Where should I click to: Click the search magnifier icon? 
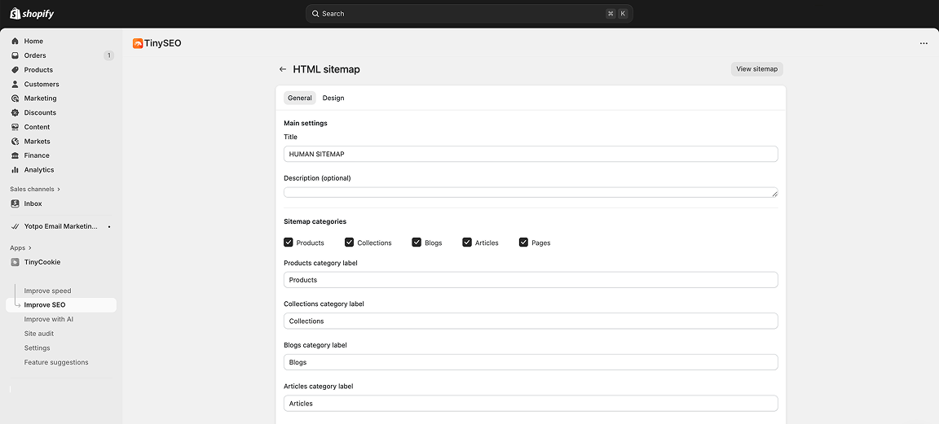tap(315, 14)
